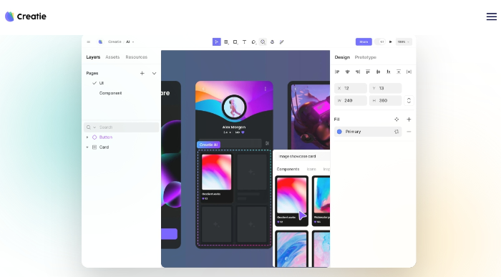Collapse the Pages section chevron
Image resolution: width=501 pixels, height=277 pixels.
pos(154,73)
